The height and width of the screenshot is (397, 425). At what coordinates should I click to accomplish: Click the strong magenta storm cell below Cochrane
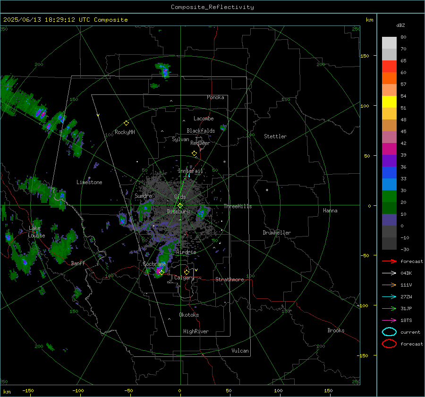click(158, 270)
